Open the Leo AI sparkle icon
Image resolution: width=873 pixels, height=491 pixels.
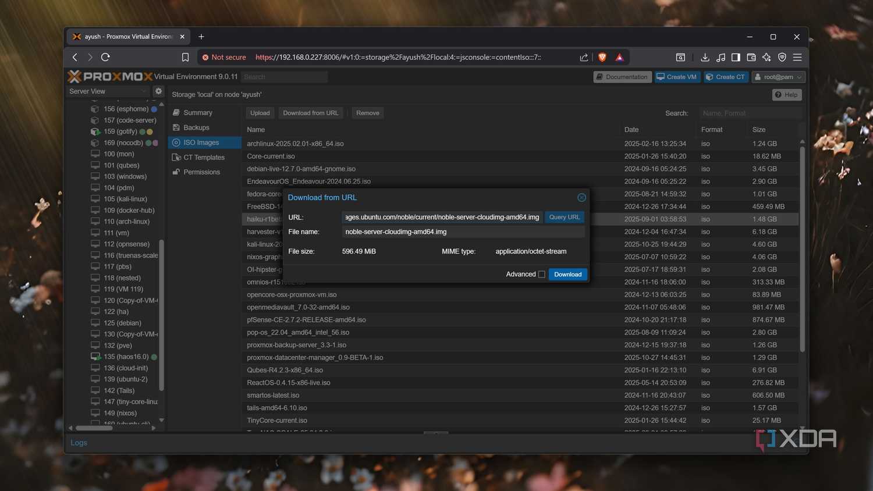[766, 57]
